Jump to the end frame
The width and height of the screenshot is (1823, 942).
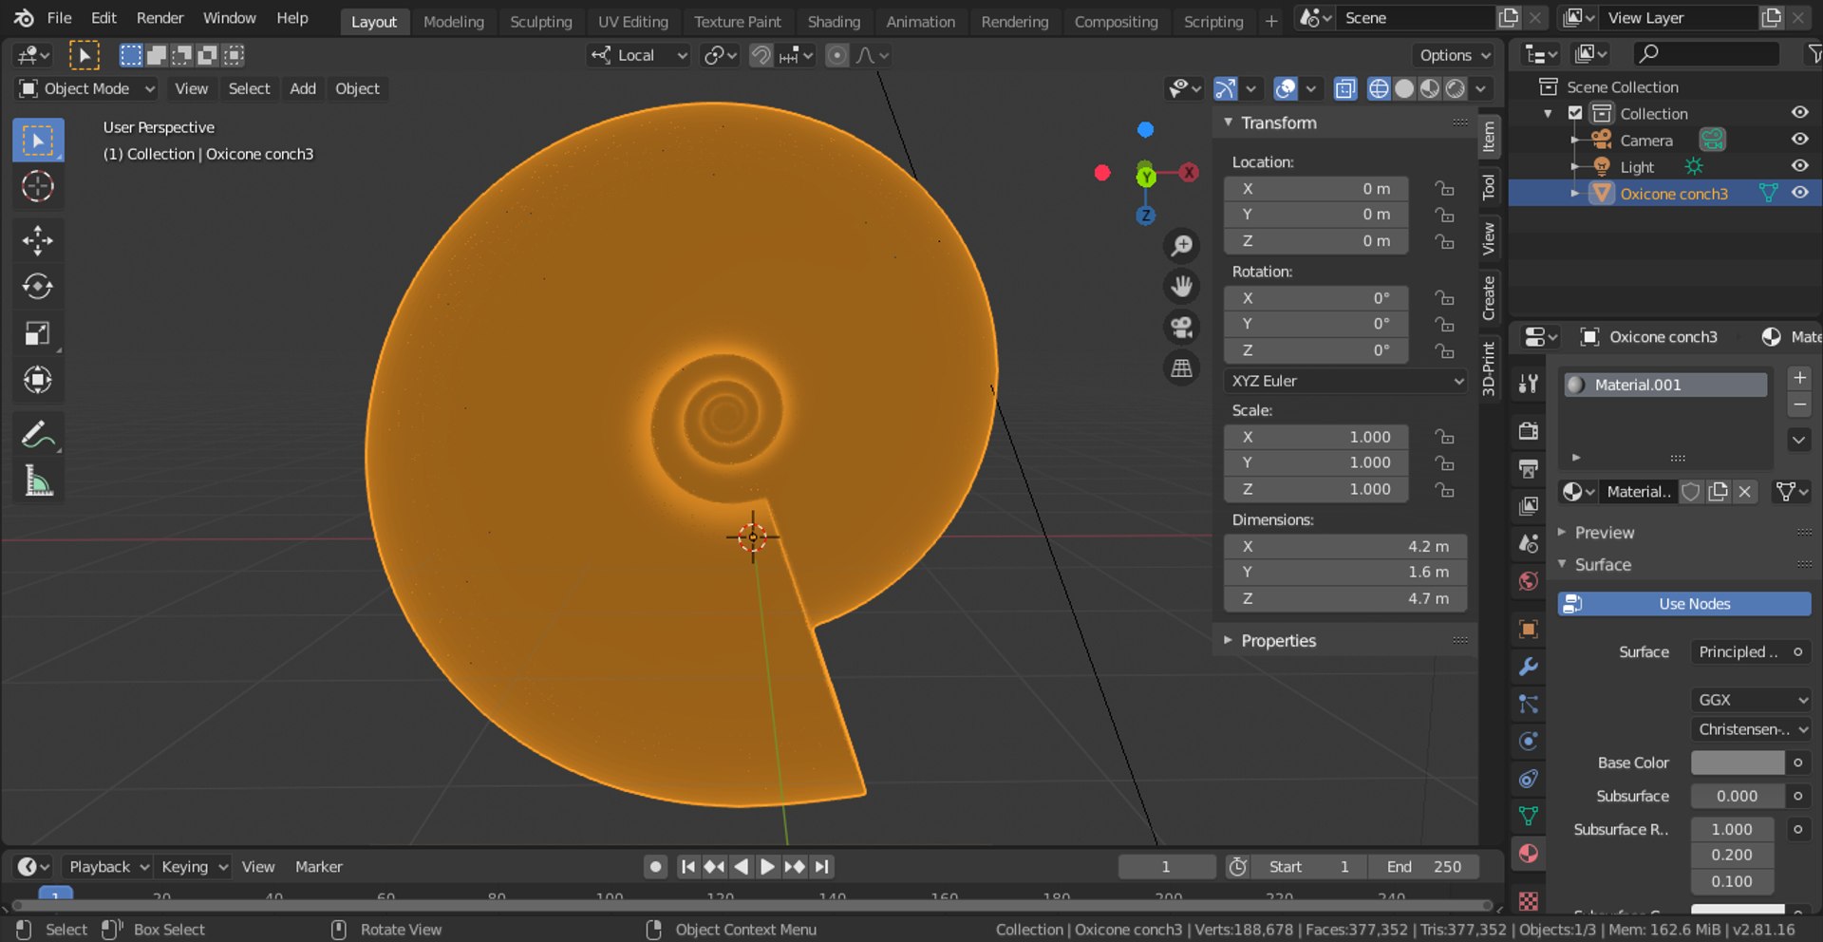pos(822,866)
